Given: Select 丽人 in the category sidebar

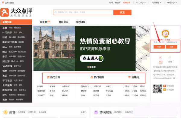Looking at the screenshot, I should (x=5, y=47).
